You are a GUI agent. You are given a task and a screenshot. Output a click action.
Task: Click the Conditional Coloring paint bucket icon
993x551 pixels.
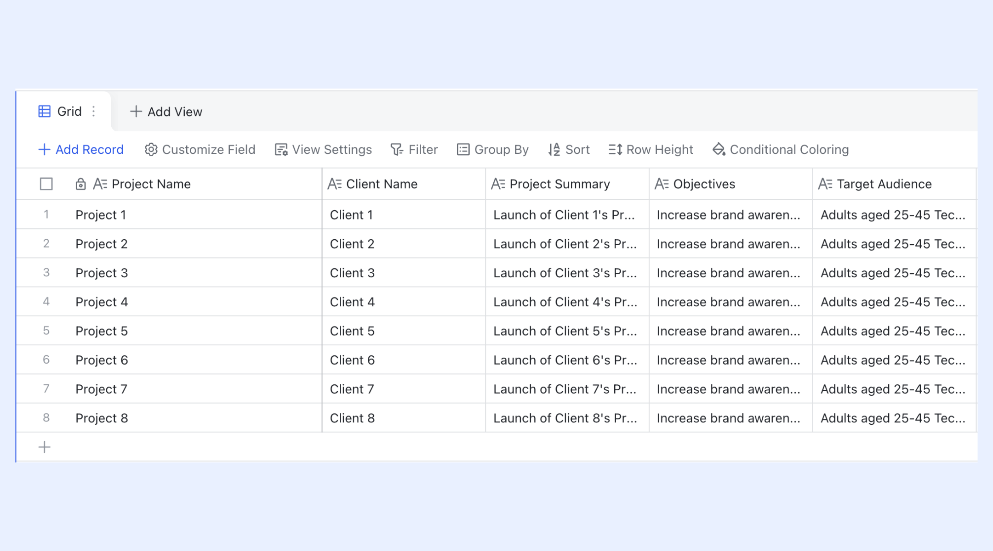pos(719,150)
